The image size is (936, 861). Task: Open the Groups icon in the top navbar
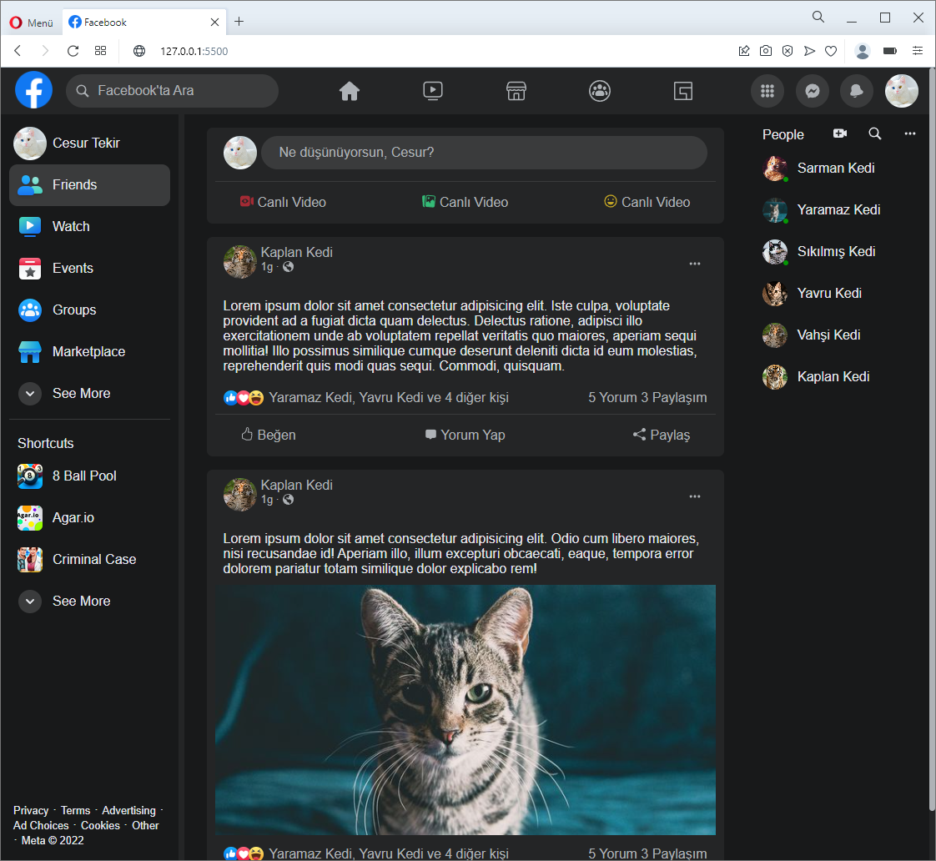pyautogui.click(x=599, y=90)
